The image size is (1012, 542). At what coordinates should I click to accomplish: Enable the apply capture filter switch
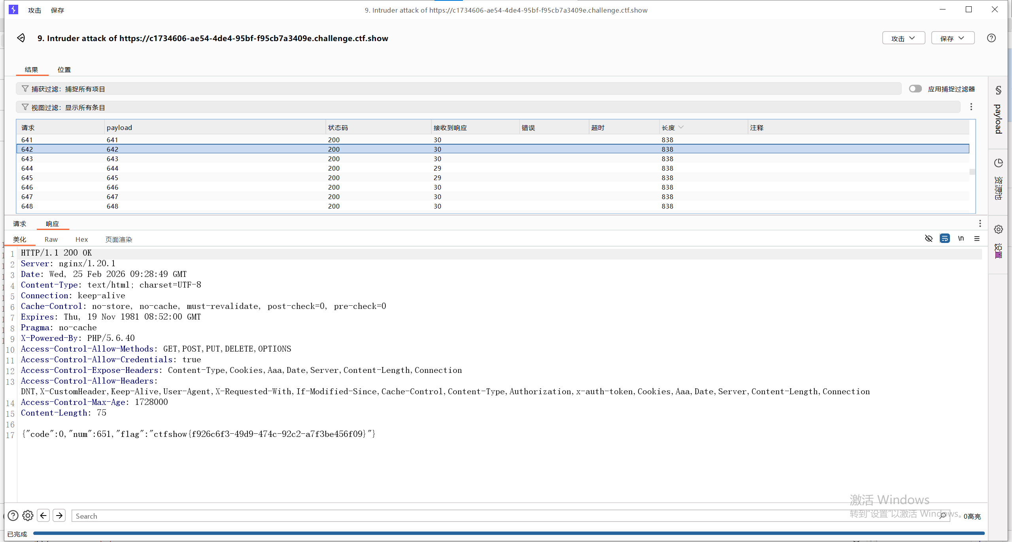coord(915,89)
